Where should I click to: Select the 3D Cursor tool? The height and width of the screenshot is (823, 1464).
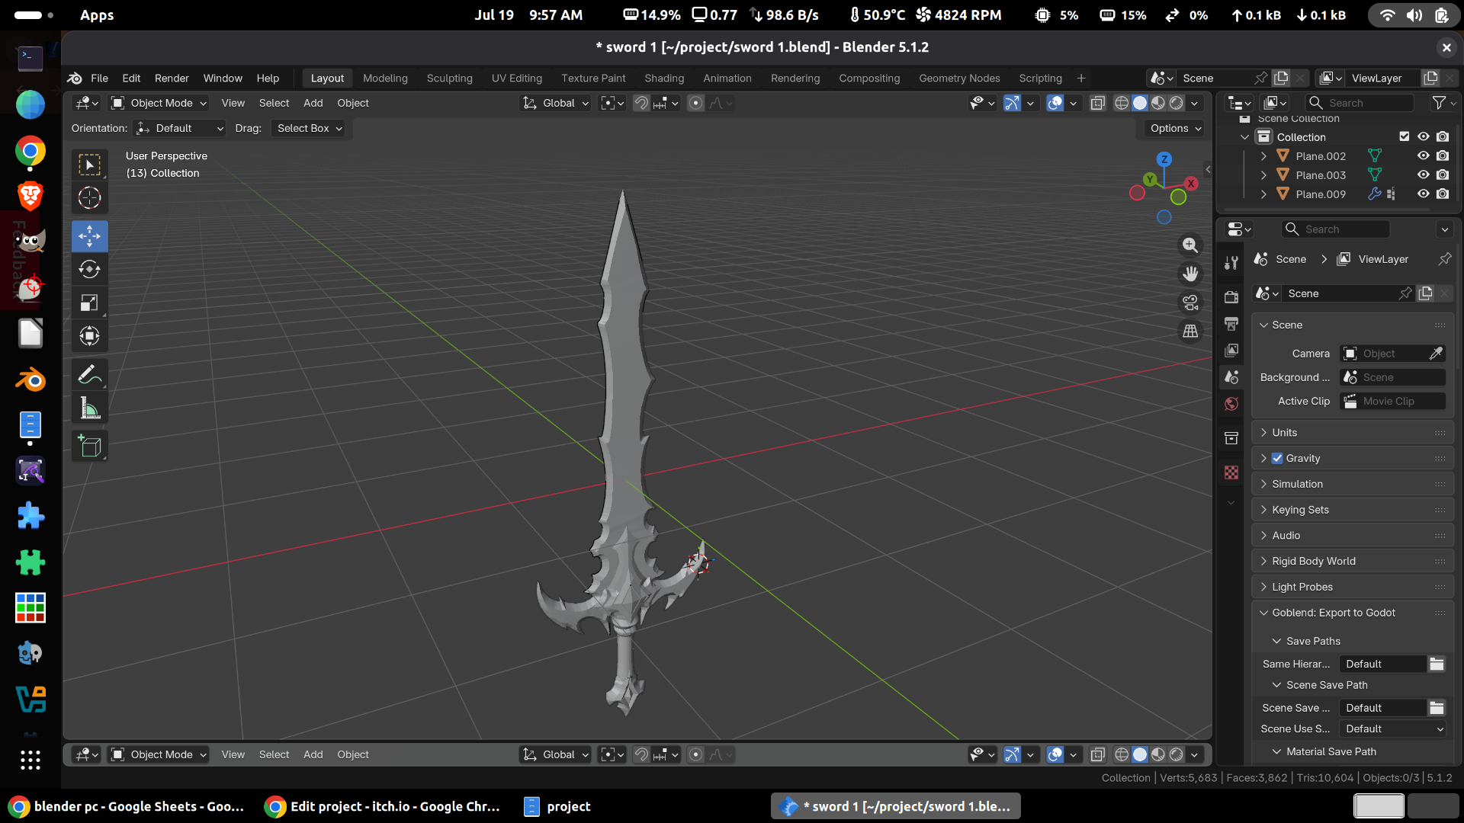click(x=89, y=198)
